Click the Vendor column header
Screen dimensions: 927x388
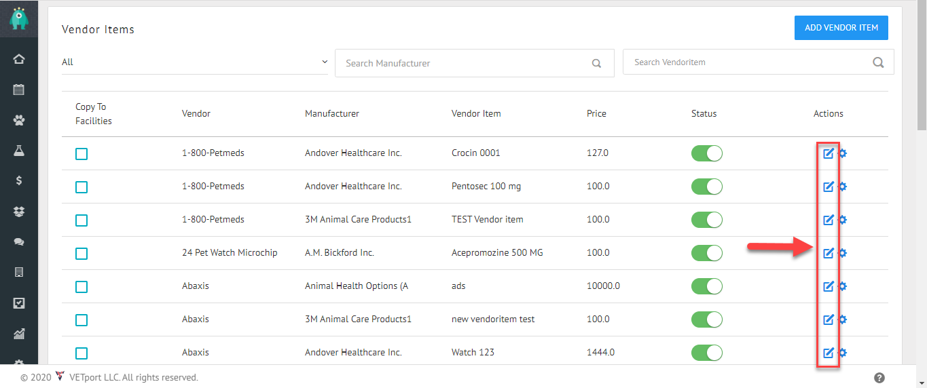pos(196,113)
